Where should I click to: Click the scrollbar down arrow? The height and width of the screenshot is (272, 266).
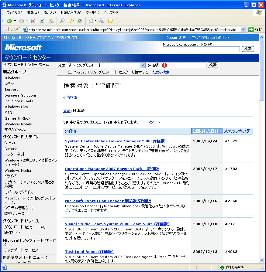(261, 260)
